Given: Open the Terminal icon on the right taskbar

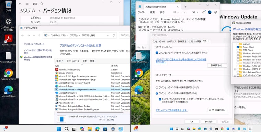Looking at the screenshot, I should tap(216, 129).
